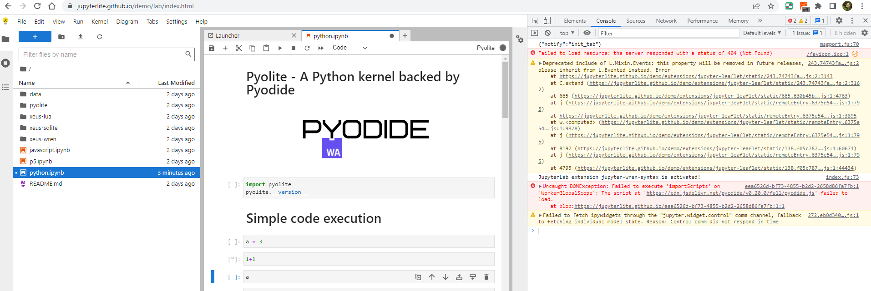Viewport: 871px width, 291px height.
Task: Open console settings gear icon
Action: tap(865, 33)
